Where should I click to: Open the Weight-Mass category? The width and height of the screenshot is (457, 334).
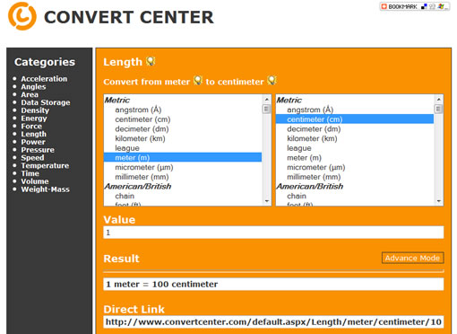pyautogui.click(x=45, y=189)
